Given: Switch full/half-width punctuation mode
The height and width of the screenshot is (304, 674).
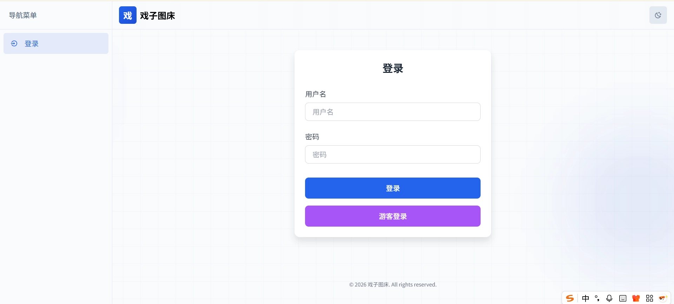Looking at the screenshot, I should [597, 298].
